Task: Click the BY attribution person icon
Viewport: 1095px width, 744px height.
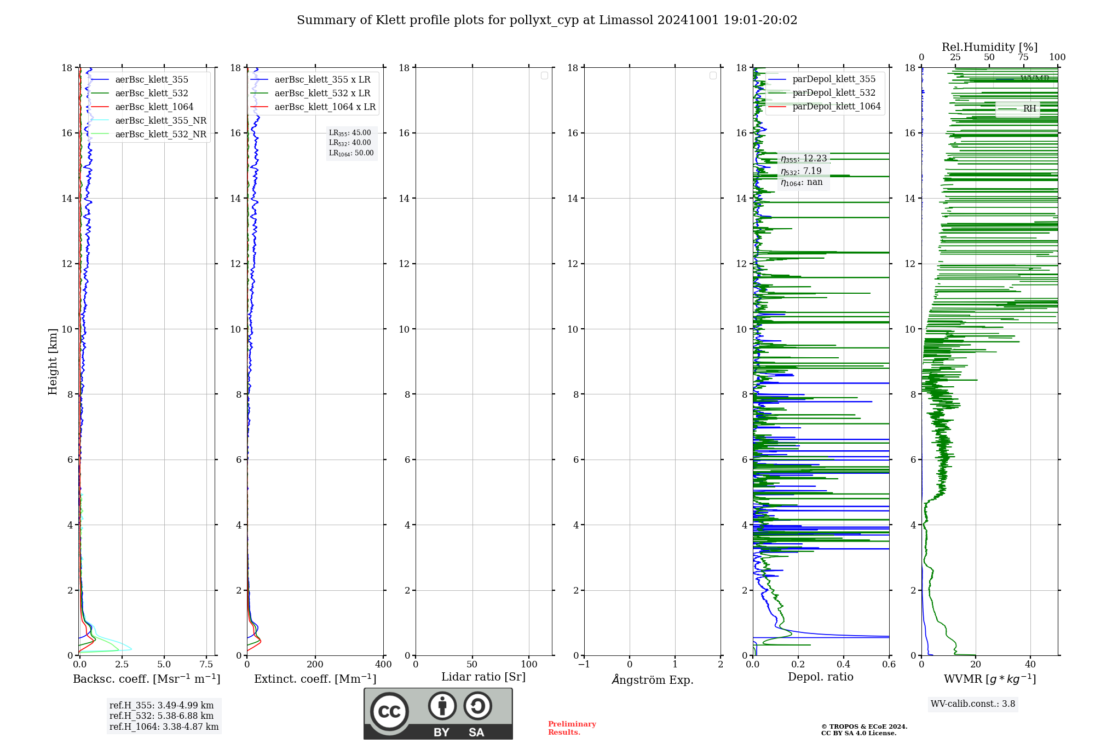Action: [x=442, y=706]
